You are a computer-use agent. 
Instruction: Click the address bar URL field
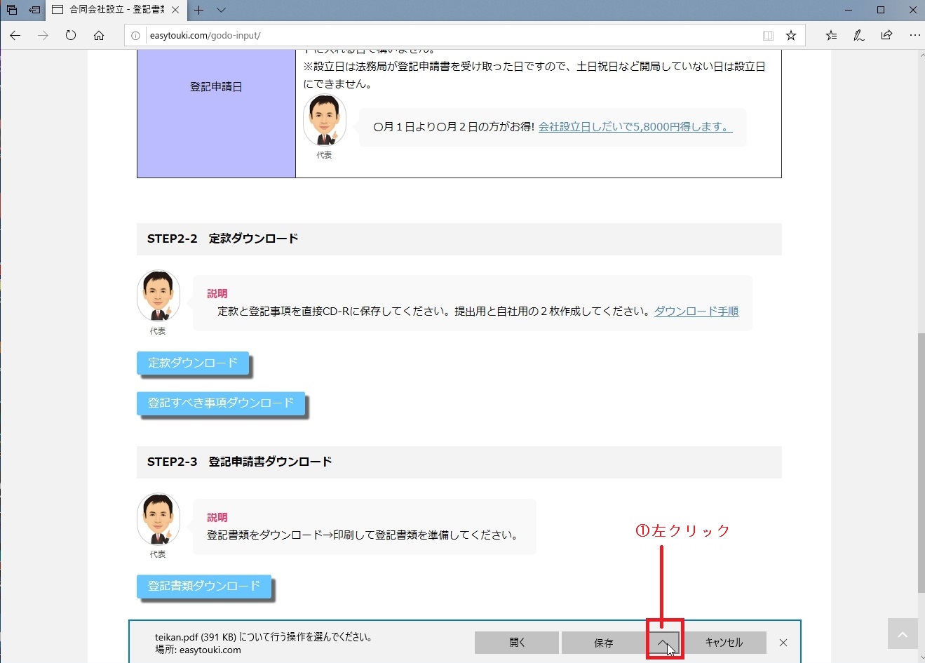point(449,35)
